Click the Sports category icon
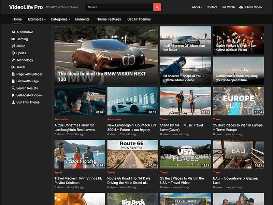This screenshot has width=273, height=205. click(x=12, y=53)
